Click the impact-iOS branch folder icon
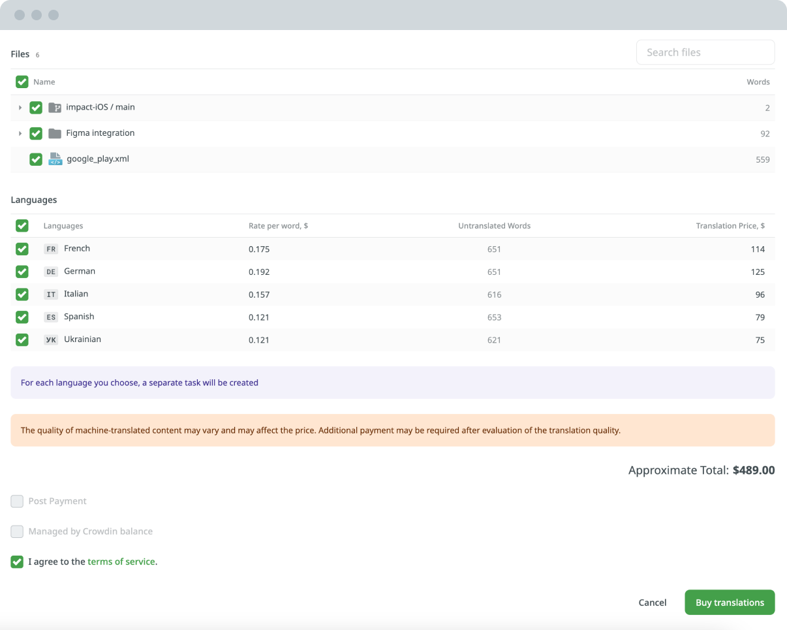 click(55, 108)
